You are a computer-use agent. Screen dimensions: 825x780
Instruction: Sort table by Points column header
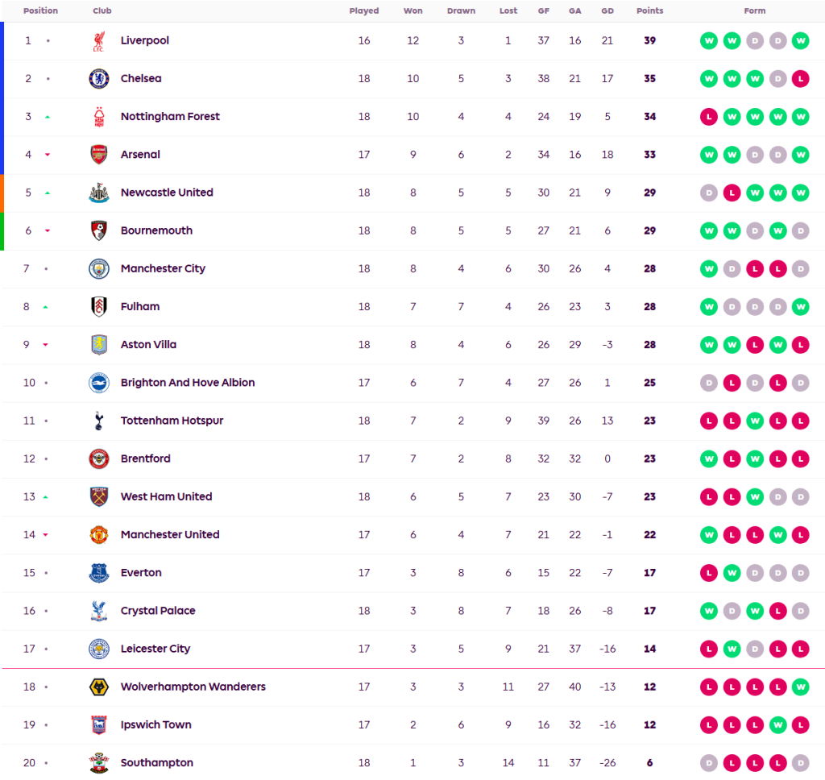[649, 11]
